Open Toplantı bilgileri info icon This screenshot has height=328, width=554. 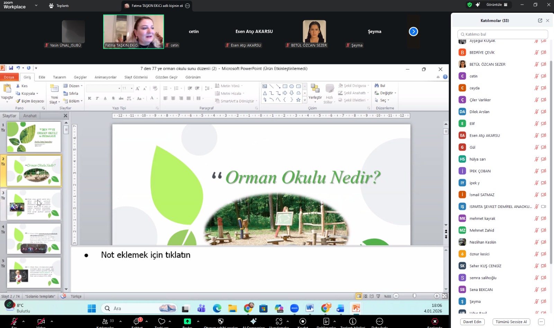pos(352,321)
